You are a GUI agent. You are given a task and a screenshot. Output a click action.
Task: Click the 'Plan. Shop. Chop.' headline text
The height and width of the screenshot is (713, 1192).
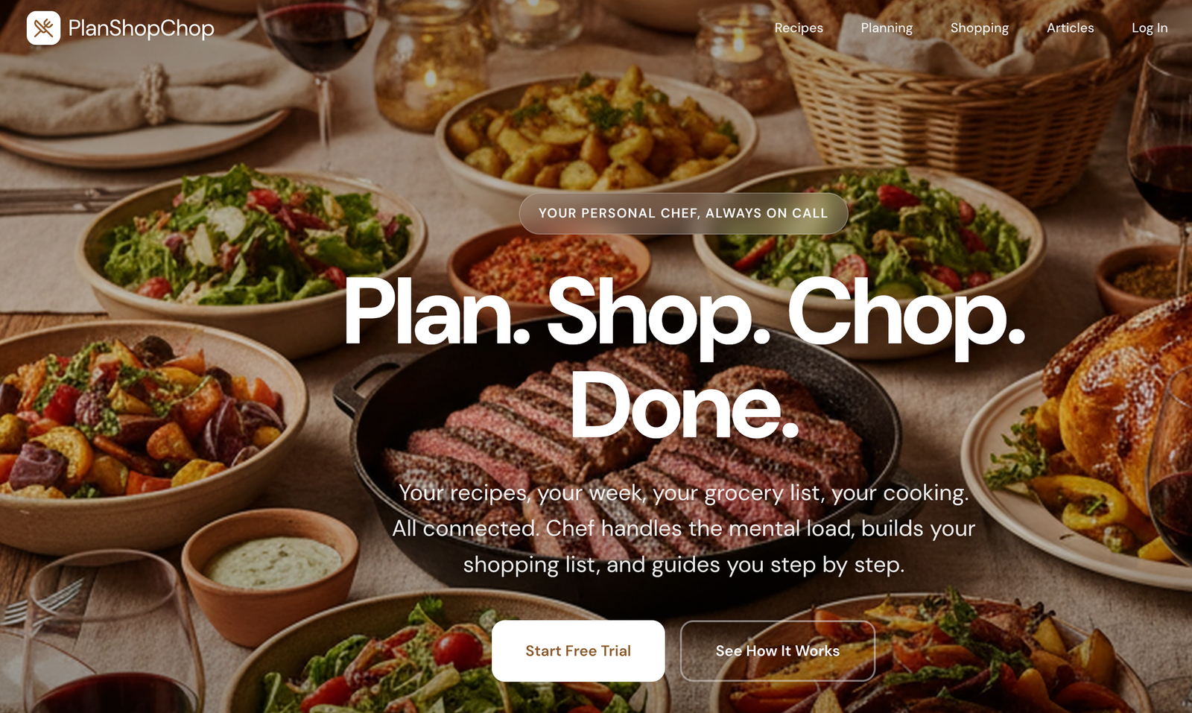(x=684, y=313)
